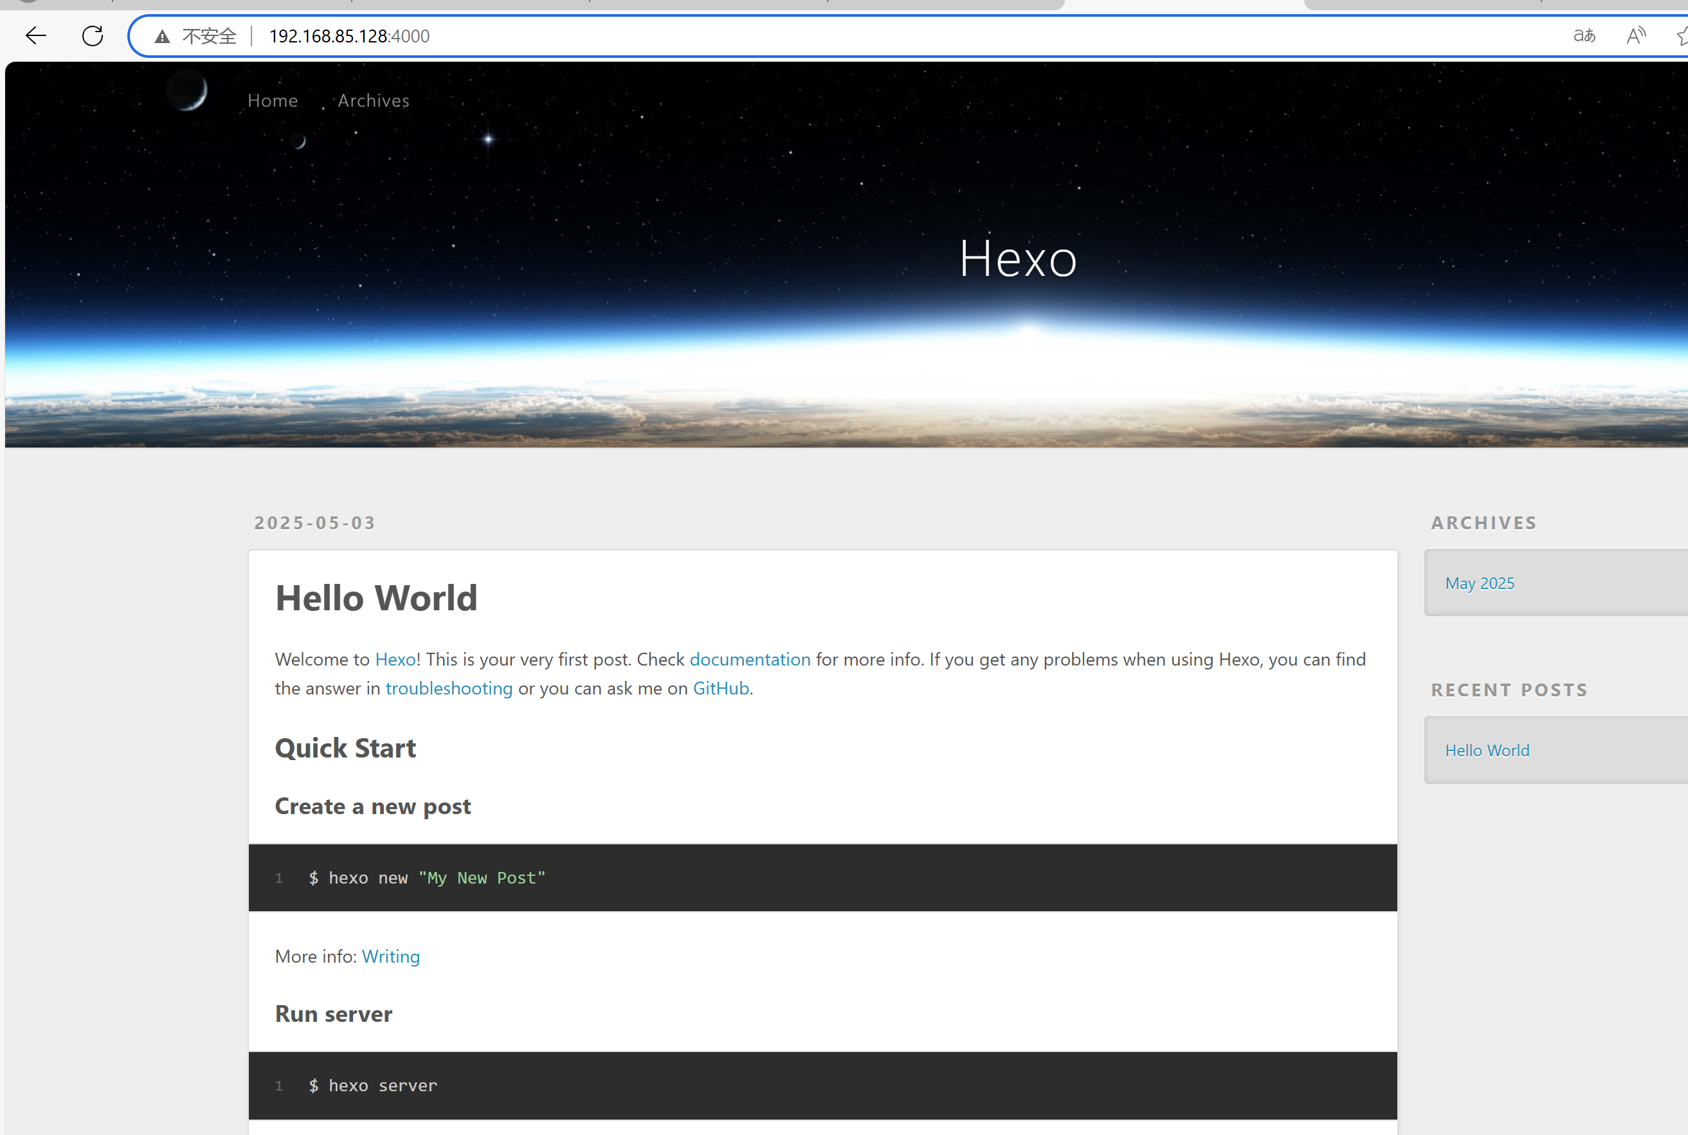Click the hexo server code line
This screenshot has width=1688, height=1135.
373,1085
